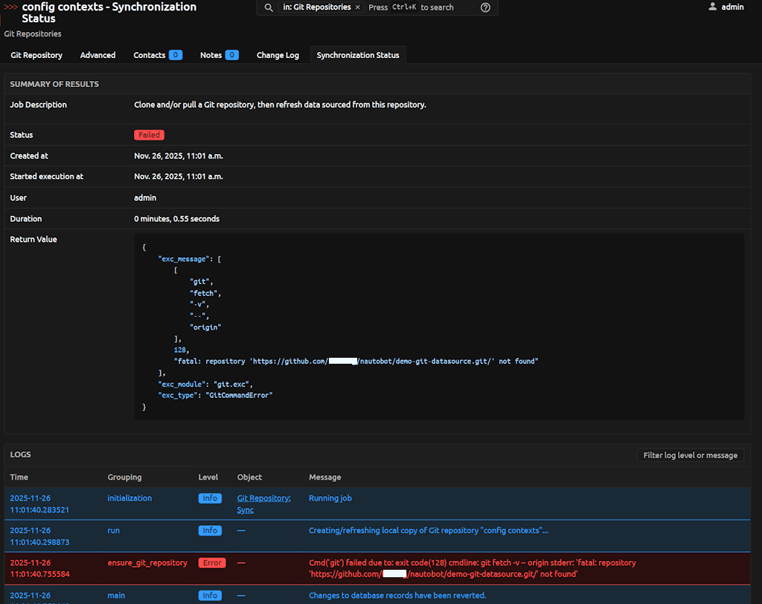Remove the 'in: Git Repositories' search filter
This screenshot has width=762, height=604.
coord(357,7)
